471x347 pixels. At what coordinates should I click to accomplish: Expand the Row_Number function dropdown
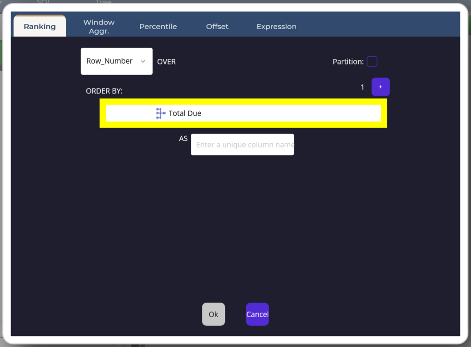(116, 61)
